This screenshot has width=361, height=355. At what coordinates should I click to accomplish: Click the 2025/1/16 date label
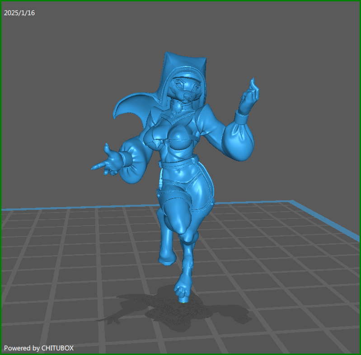tap(19, 13)
